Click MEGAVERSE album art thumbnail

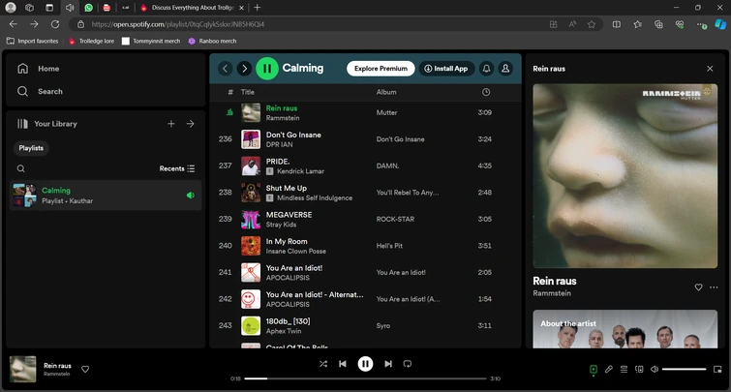pos(251,219)
